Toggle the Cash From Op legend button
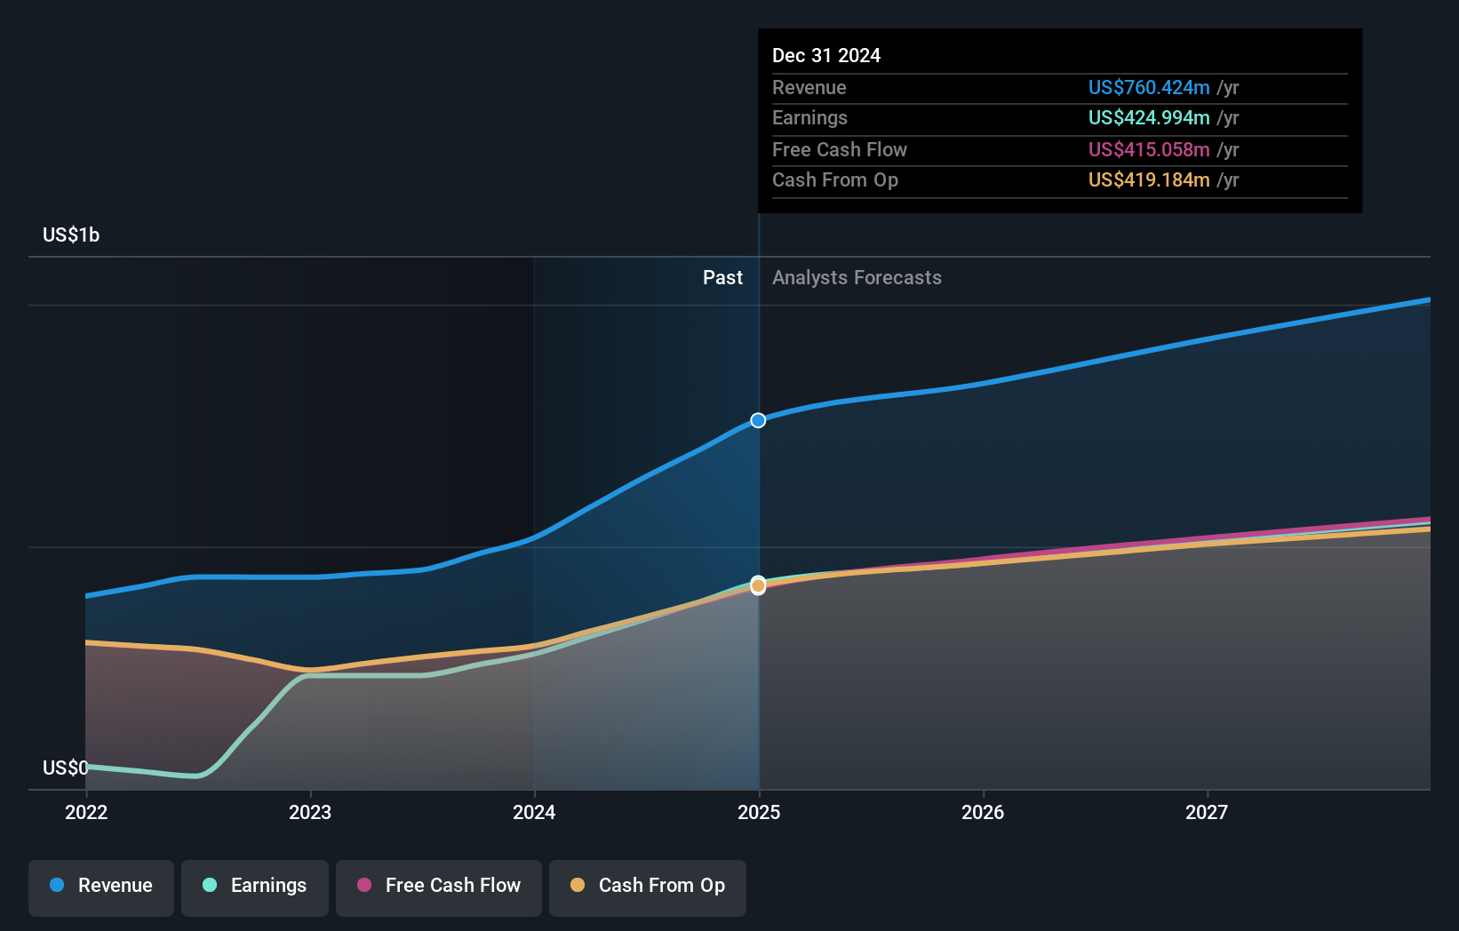Viewport: 1459px width, 931px height. tap(648, 887)
